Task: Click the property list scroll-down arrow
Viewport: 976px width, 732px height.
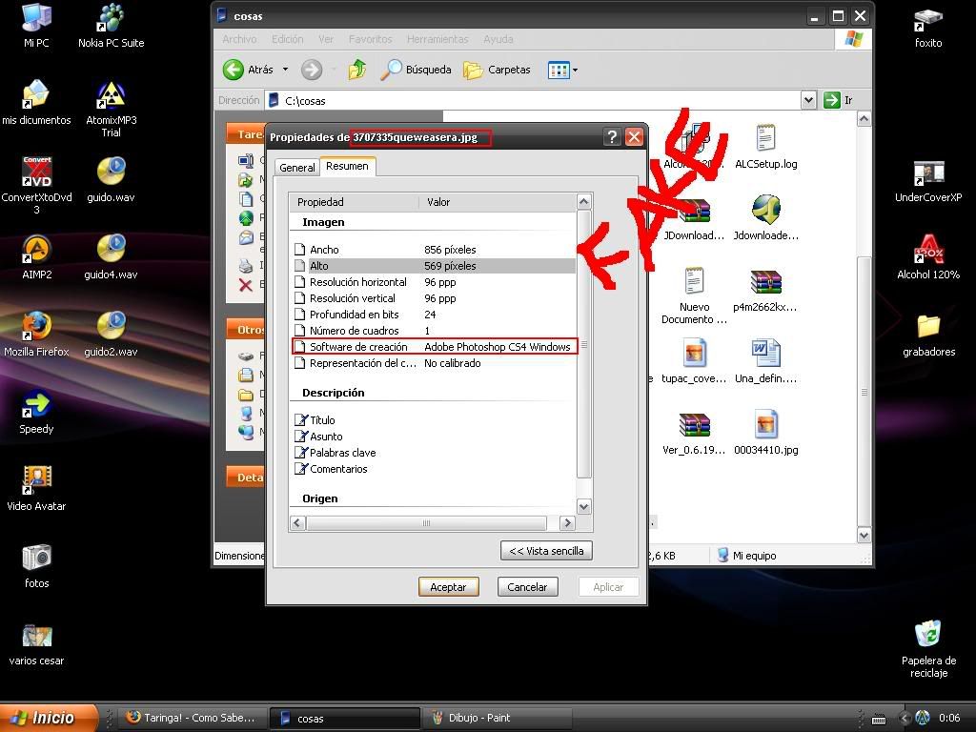Action: 584,506
